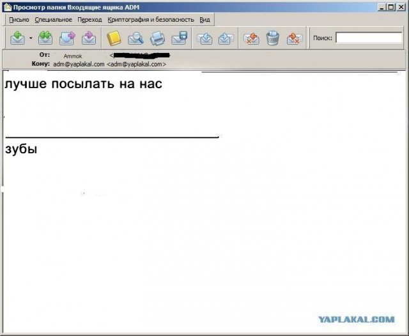Forward the message with the purple-arrow stacked envelopes

click(67, 38)
